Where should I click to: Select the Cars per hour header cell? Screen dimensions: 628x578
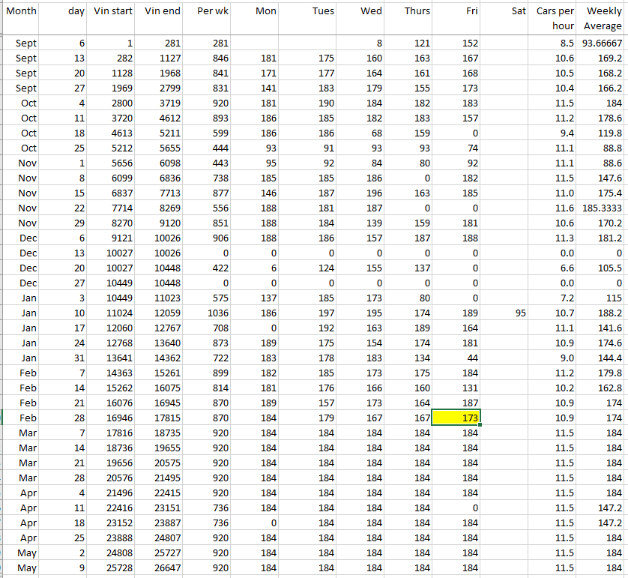click(x=555, y=19)
